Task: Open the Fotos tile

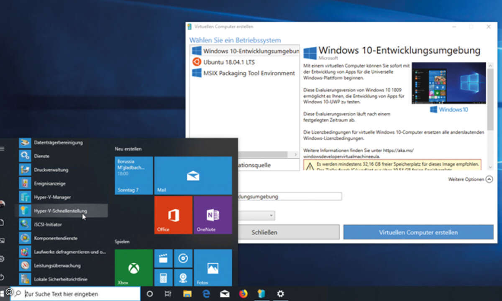Action: [213, 268]
